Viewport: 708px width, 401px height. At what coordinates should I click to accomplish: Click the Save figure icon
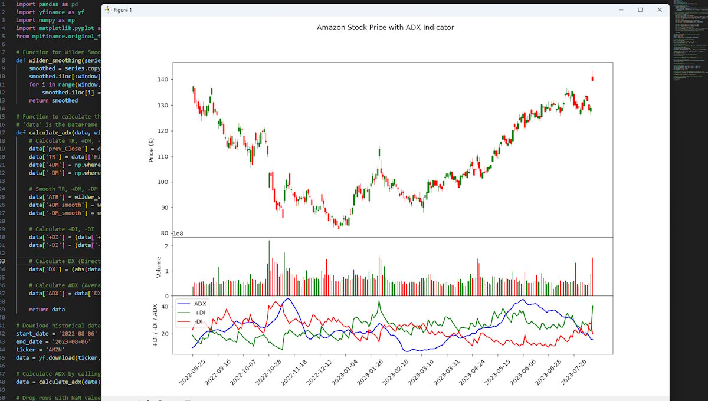(x=188, y=400)
